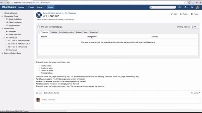Open the user profile avatar menu
This screenshot has height=113, width=202.
click(198, 7)
